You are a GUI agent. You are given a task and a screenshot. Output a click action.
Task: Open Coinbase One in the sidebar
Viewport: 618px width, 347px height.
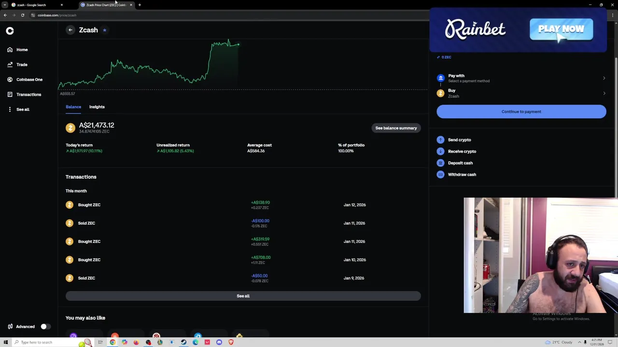click(25, 80)
